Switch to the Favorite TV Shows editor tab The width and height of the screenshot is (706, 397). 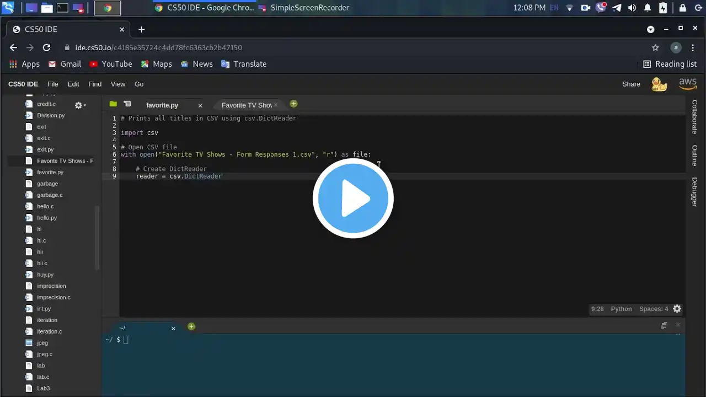click(247, 105)
